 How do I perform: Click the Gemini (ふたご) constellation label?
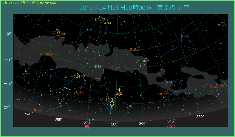coord(94,39)
